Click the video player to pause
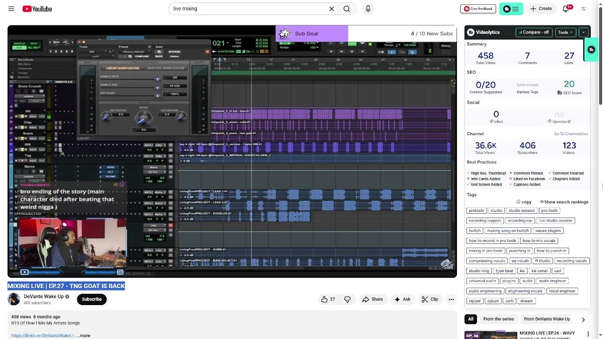The width and height of the screenshot is (603, 339). click(x=232, y=151)
